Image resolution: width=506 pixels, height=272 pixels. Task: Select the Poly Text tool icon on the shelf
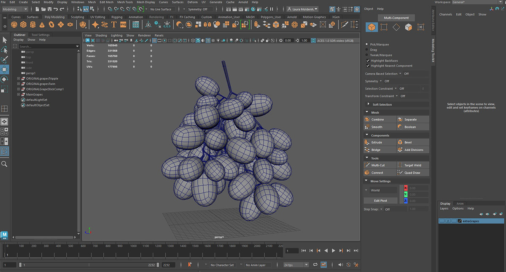pyautogui.click(x=113, y=25)
